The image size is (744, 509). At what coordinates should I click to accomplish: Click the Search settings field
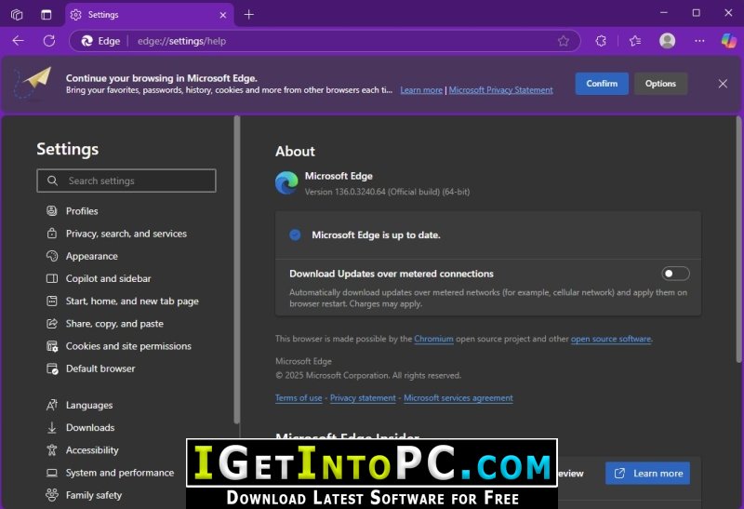[x=126, y=181]
